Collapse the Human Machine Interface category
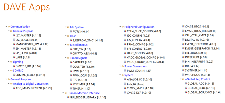 click(63, 93)
